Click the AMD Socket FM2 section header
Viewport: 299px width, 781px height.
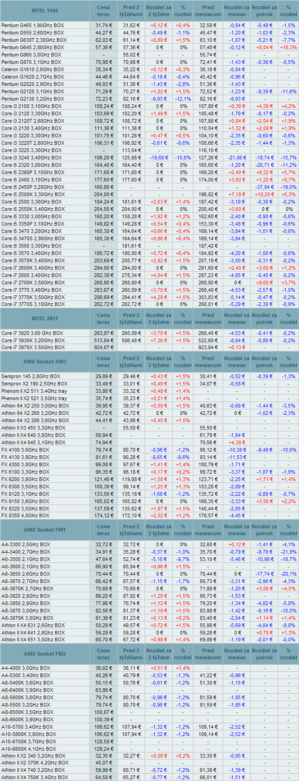point(45,654)
